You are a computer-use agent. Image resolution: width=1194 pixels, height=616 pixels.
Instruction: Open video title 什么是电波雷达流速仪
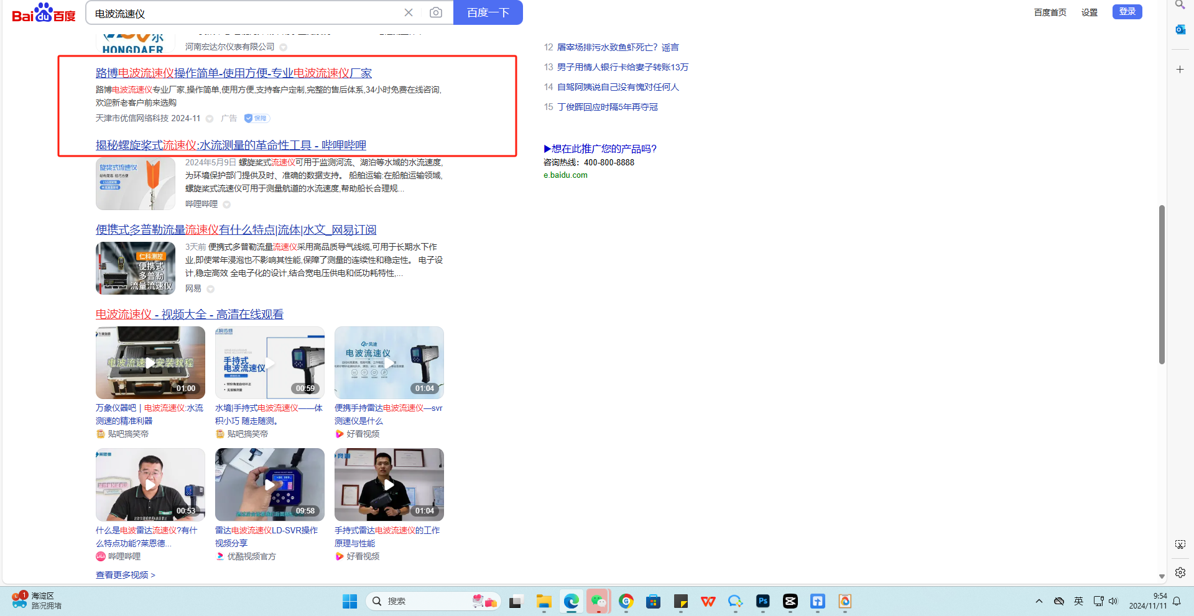(x=147, y=537)
